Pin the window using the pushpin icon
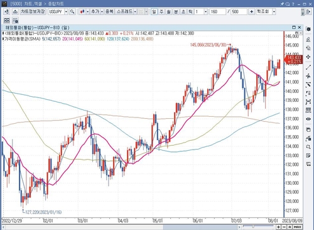Screen dimensions: 314x230 click(x=282, y=4)
